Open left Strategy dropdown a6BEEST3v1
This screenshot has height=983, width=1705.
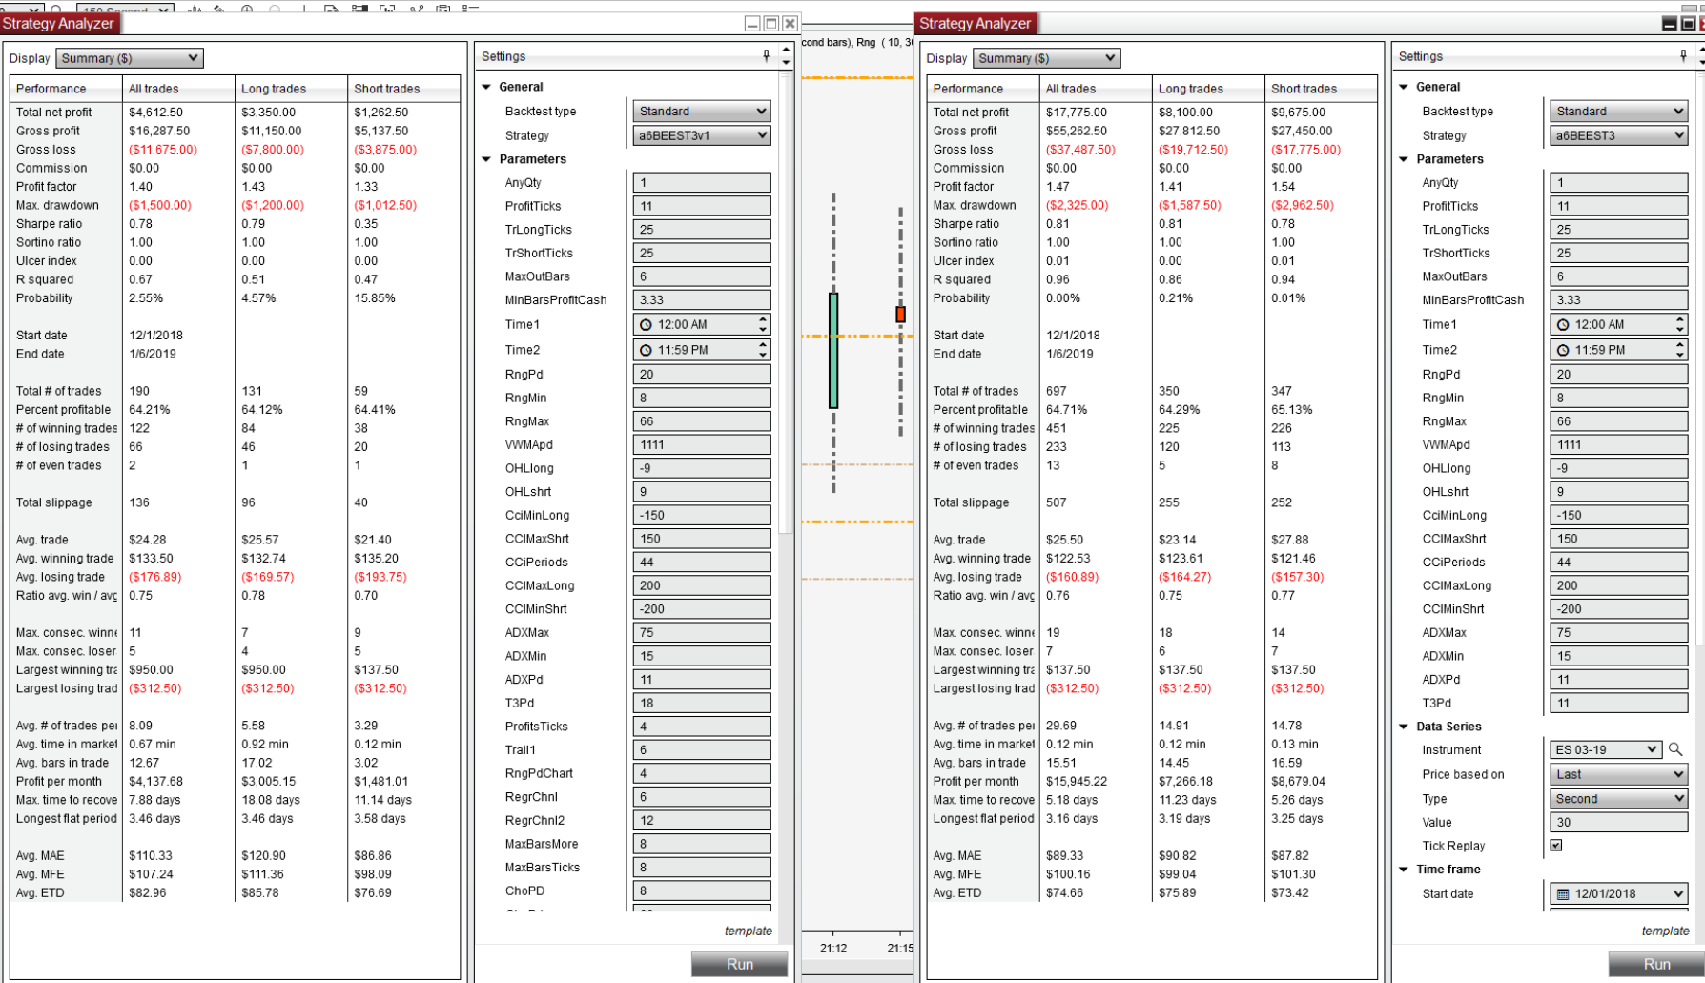tap(702, 135)
